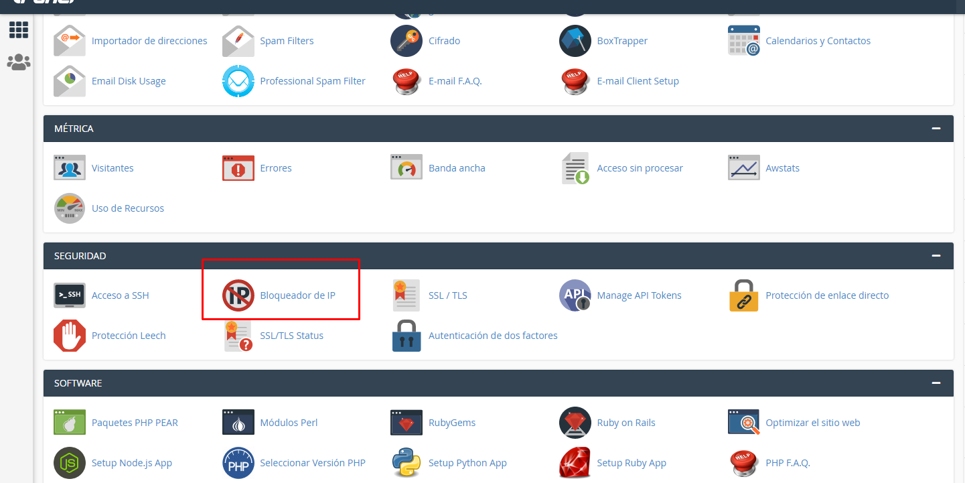Open the RubyGems icon

(406, 423)
